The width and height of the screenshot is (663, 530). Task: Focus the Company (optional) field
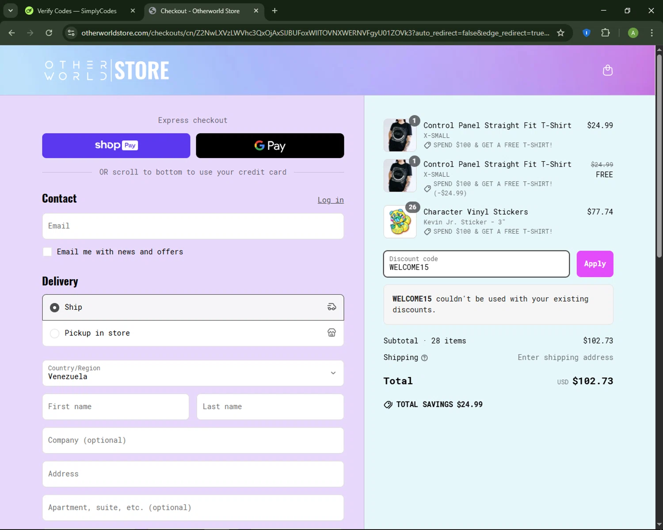click(x=193, y=440)
